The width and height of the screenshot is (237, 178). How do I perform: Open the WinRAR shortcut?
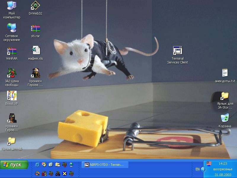[12, 51]
